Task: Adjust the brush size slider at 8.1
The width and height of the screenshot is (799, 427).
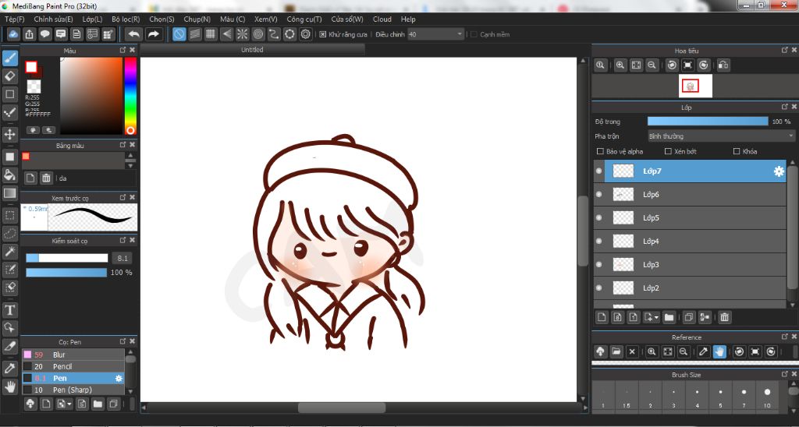Action: pos(67,258)
